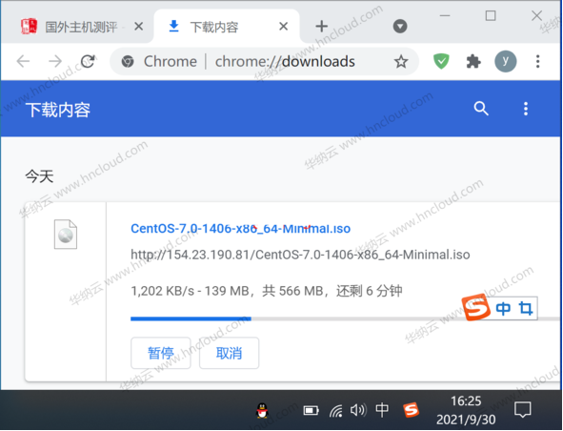563x431 pixels.
Task: Open the green shield extension
Action: (x=441, y=61)
